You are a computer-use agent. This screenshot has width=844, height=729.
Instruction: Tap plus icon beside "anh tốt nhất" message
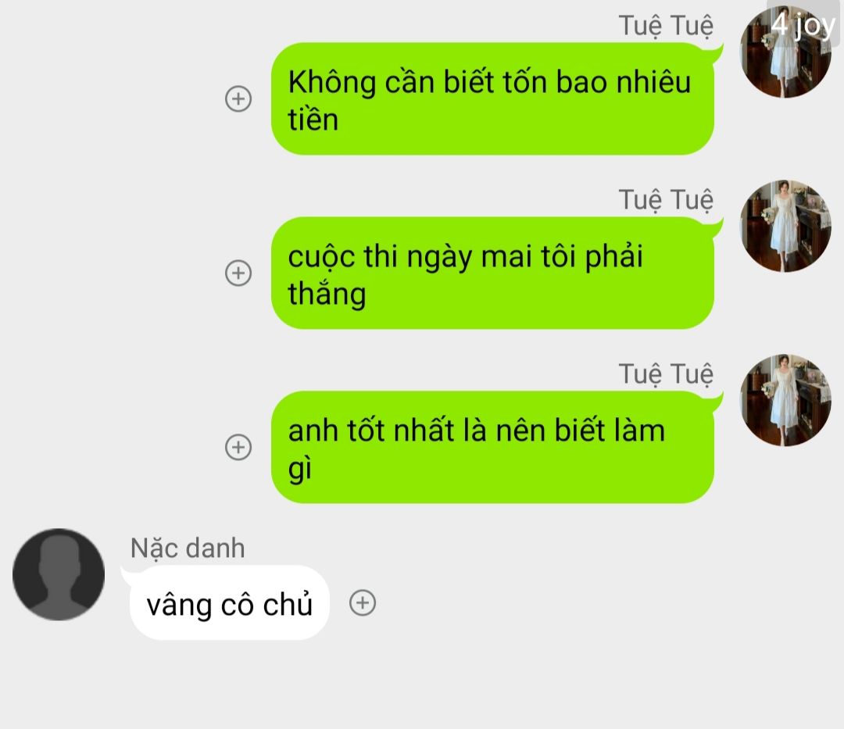238,447
